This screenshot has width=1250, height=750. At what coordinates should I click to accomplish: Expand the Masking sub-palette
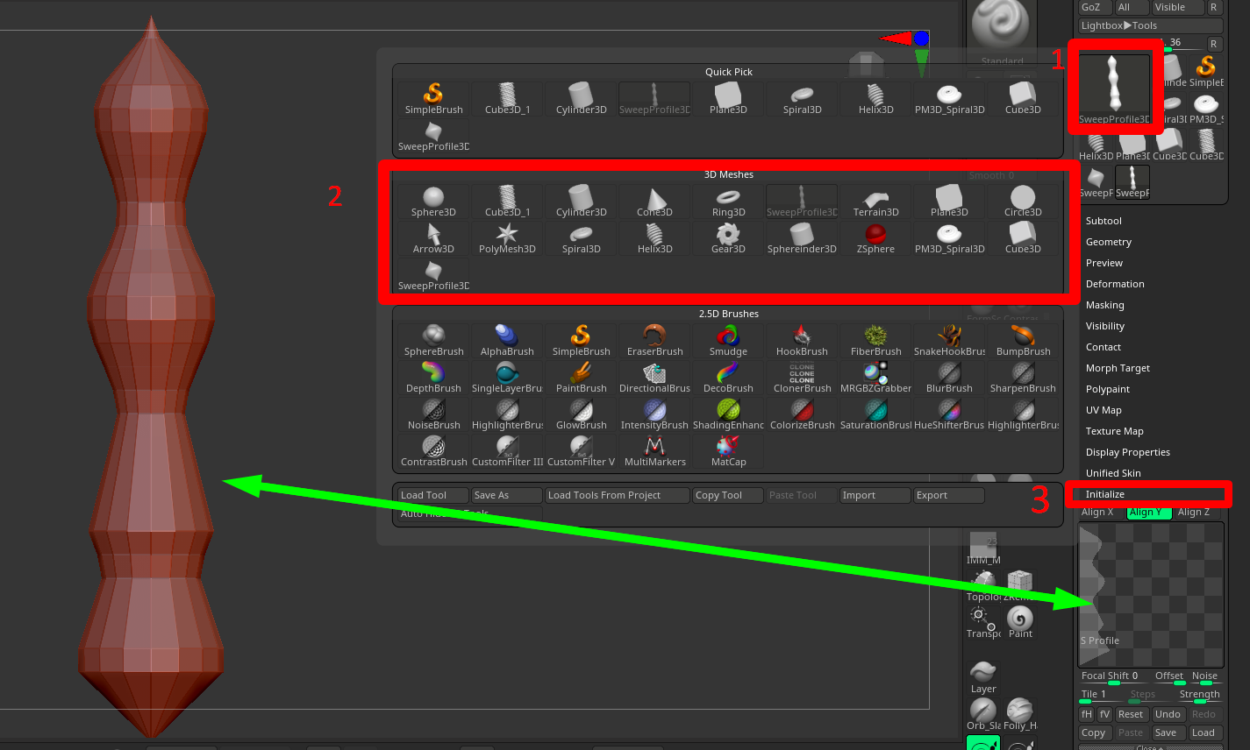(1105, 305)
